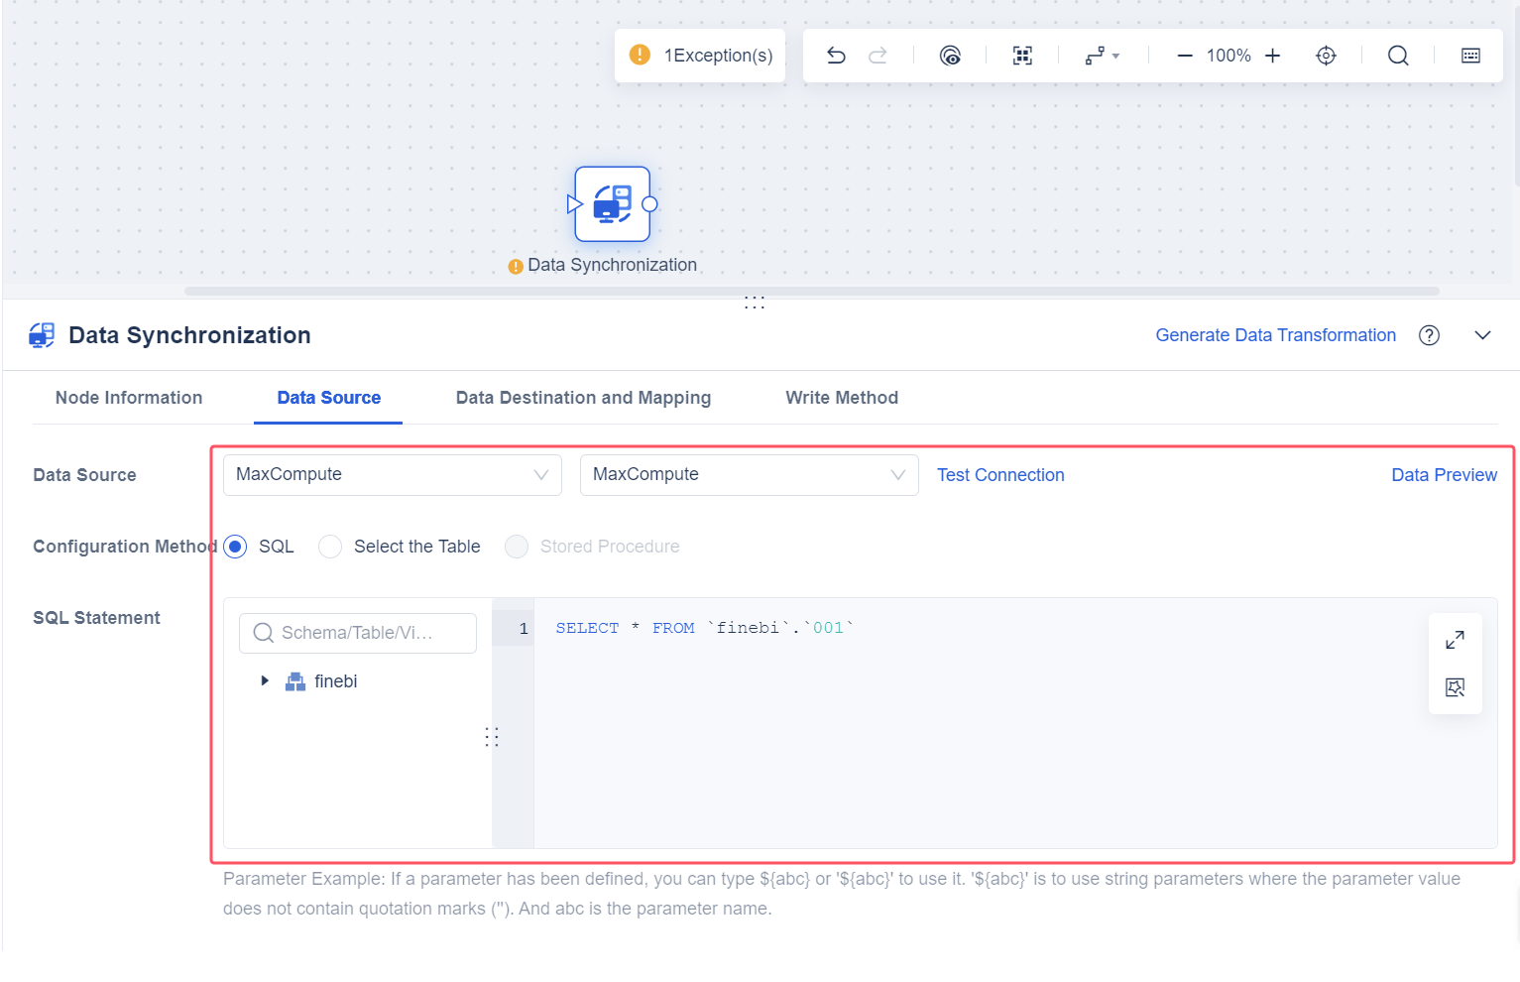Viewport: 1520px width, 982px height.
Task: Click the undo arrow in the canvas toolbar
Action: [x=836, y=56]
